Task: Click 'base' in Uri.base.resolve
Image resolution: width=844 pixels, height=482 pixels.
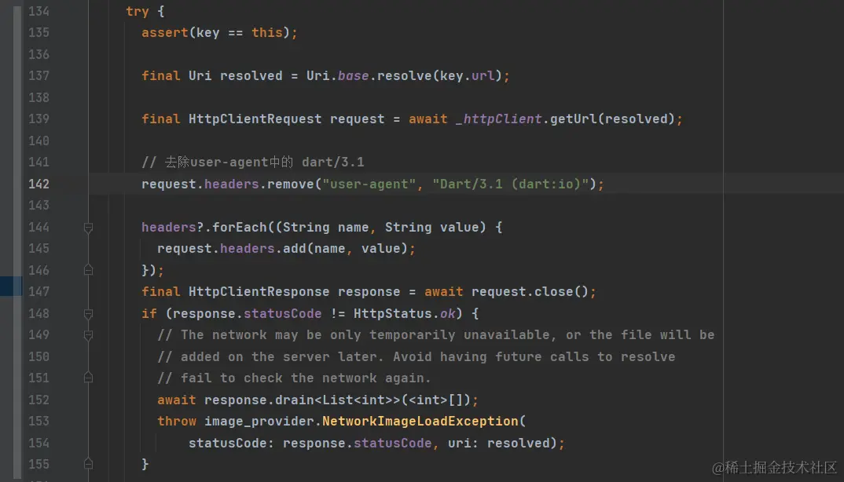Action: [x=353, y=76]
